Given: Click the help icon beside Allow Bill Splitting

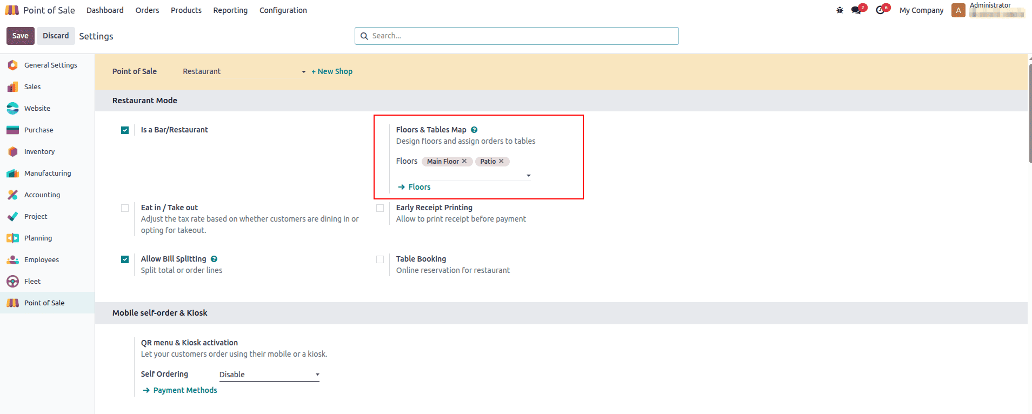Looking at the screenshot, I should coord(214,259).
